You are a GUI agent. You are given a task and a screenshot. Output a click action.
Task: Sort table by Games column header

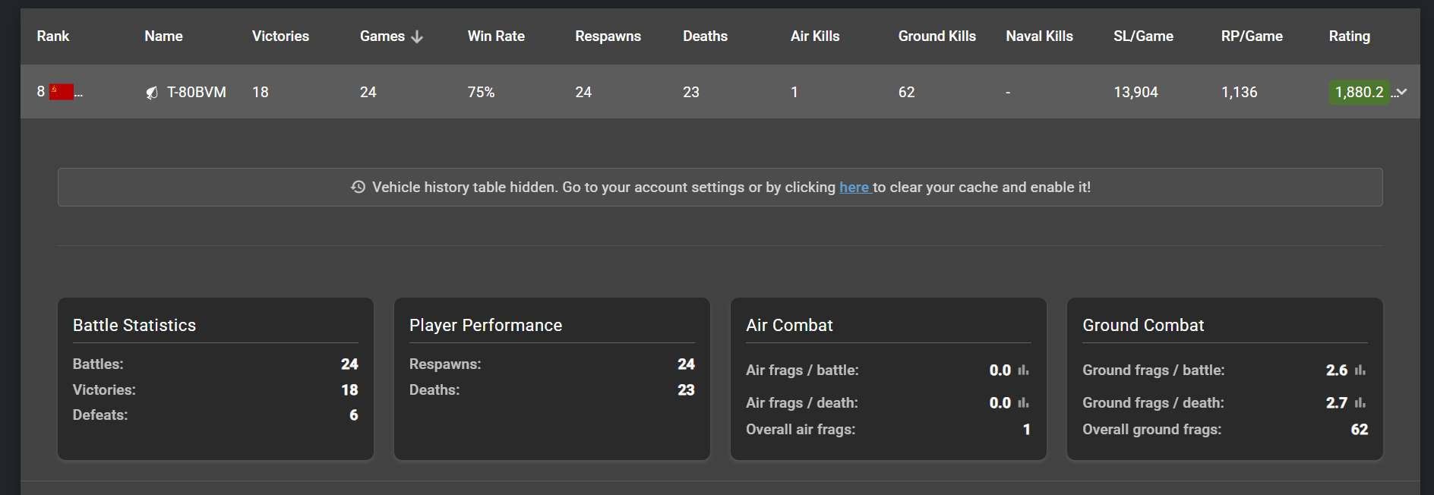click(382, 36)
